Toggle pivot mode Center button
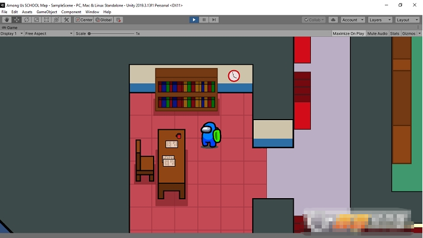The width and height of the screenshot is (423, 238). point(84,20)
